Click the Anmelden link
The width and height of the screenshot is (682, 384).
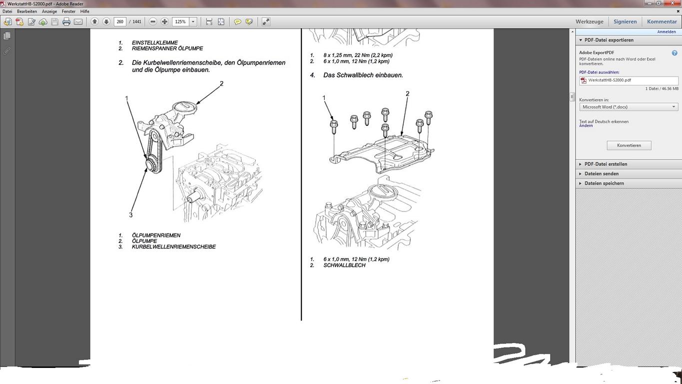pos(666,31)
